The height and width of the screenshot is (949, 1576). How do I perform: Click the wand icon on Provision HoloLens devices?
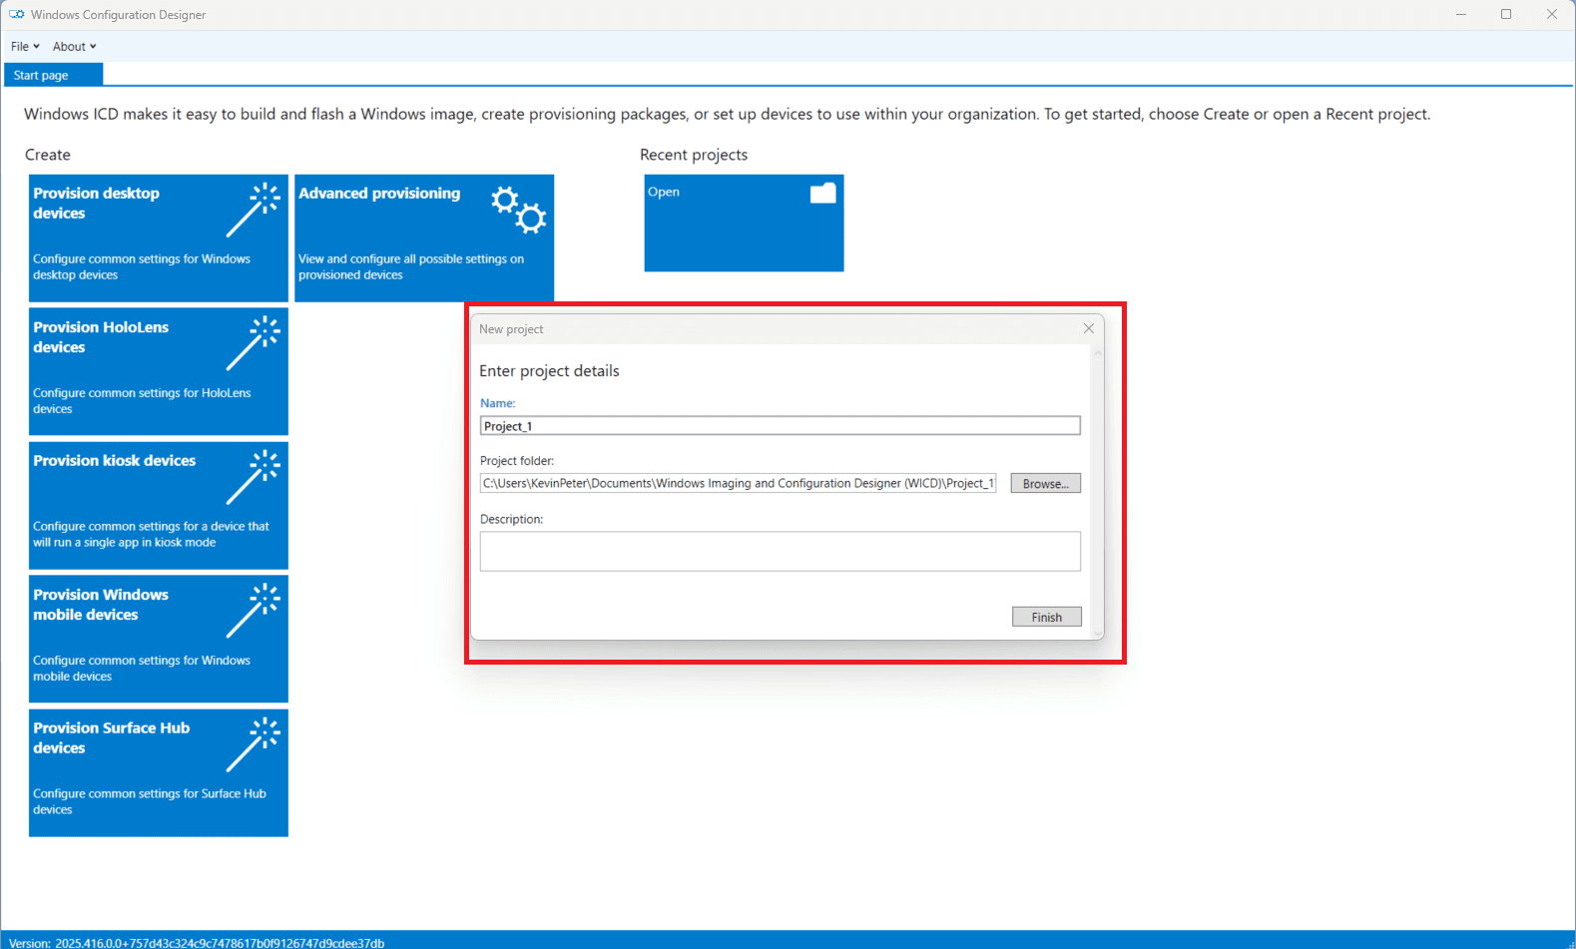[254, 343]
